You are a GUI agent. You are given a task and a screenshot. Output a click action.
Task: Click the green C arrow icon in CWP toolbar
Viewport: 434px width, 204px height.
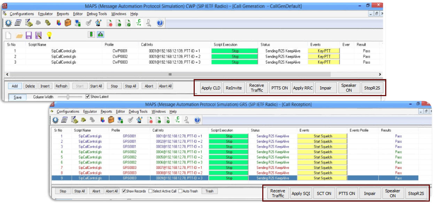139,23
